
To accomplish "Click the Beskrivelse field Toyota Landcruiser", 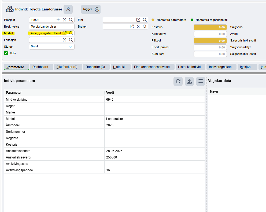I will tap(52, 26).
